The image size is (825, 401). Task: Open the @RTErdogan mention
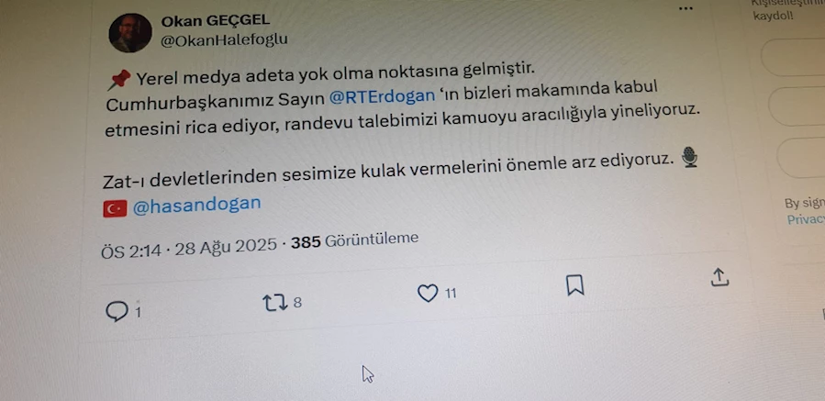[x=383, y=95]
